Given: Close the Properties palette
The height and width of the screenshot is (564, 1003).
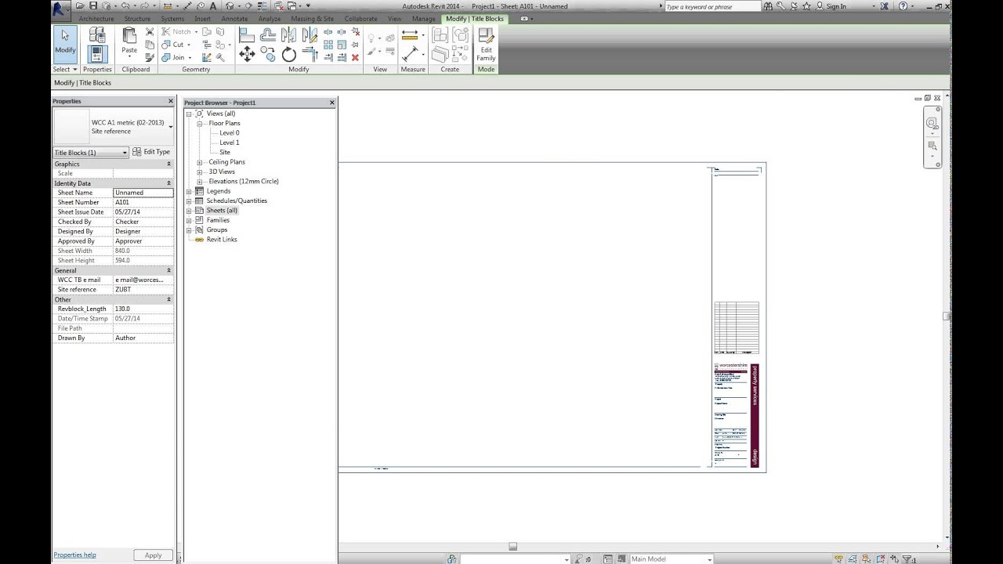Looking at the screenshot, I should click(x=171, y=101).
